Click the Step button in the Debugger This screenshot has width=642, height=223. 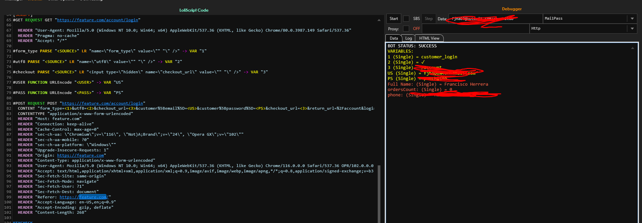click(429, 19)
